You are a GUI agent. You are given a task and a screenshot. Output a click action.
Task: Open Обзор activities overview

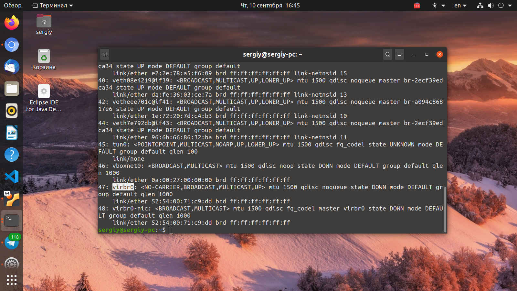pyautogui.click(x=13, y=5)
